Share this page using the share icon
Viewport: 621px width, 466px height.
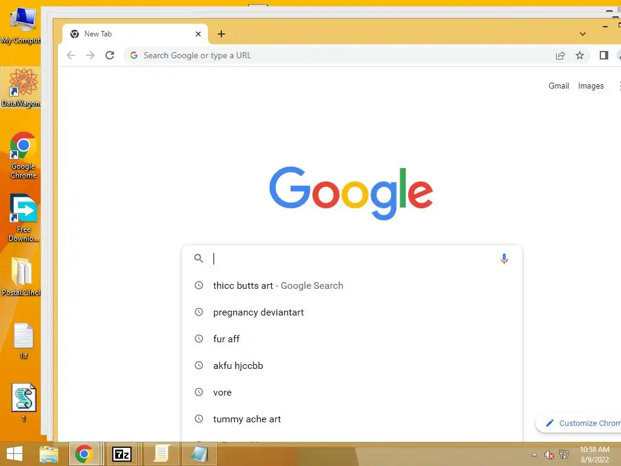(x=560, y=55)
